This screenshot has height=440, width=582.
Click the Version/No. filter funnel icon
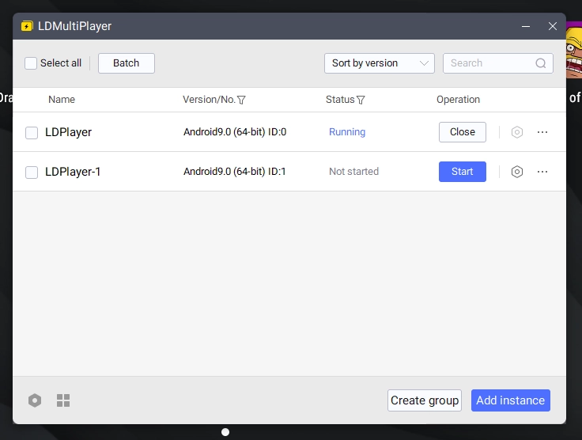click(241, 100)
